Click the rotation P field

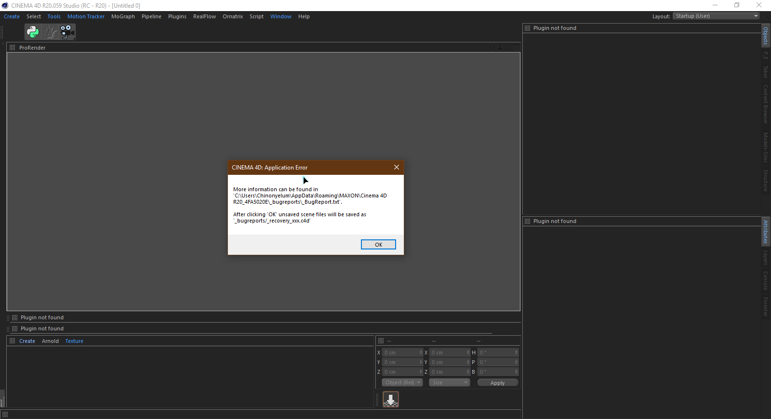coord(498,362)
